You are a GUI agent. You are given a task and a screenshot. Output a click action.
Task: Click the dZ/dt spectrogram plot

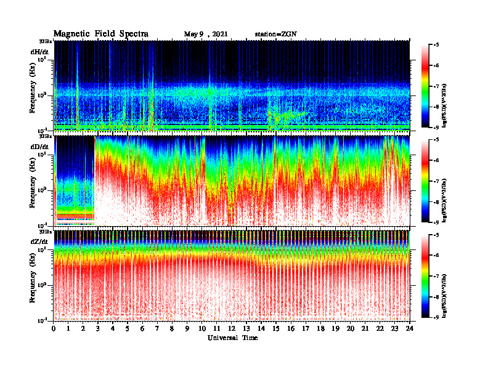(232, 275)
